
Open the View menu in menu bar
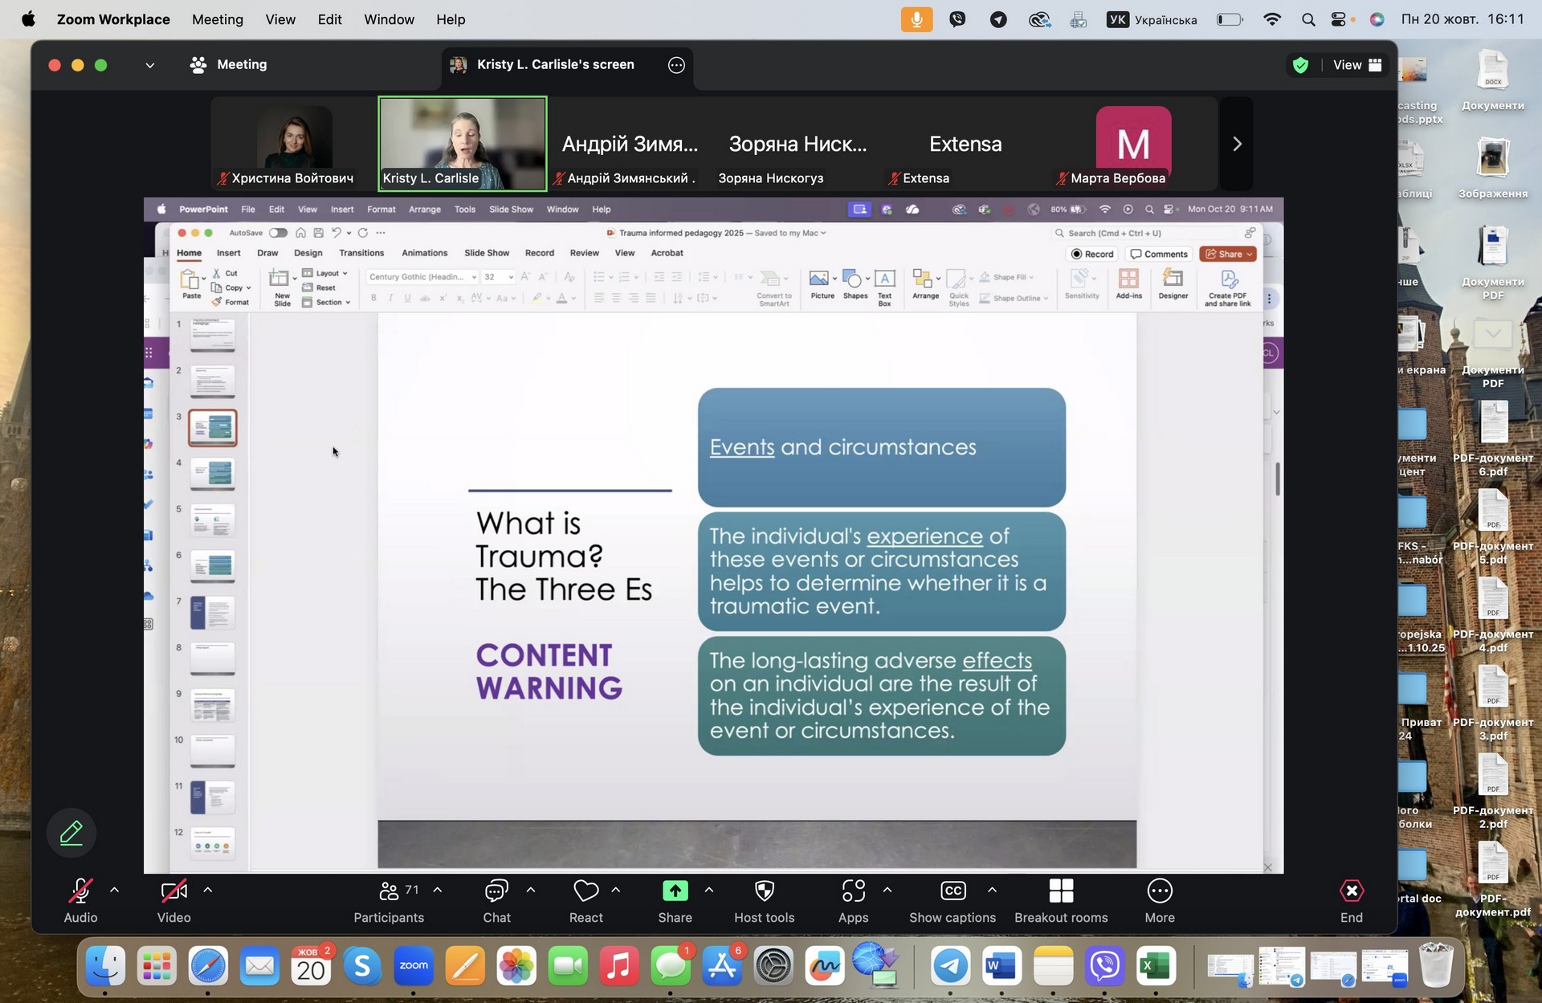(280, 19)
